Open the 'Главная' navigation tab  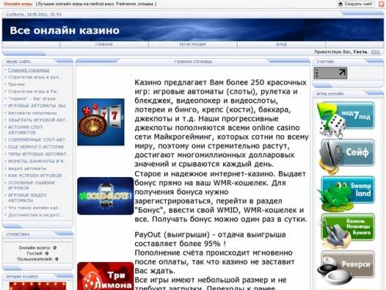coord(104,45)
